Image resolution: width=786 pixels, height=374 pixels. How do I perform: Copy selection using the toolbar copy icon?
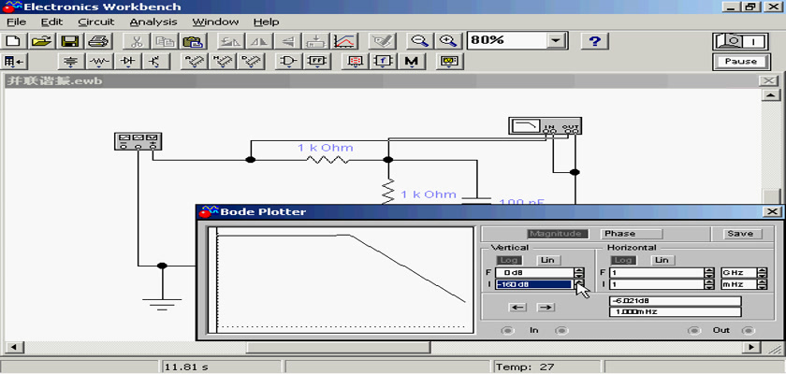pyautogui.click(x=163, y=41)
